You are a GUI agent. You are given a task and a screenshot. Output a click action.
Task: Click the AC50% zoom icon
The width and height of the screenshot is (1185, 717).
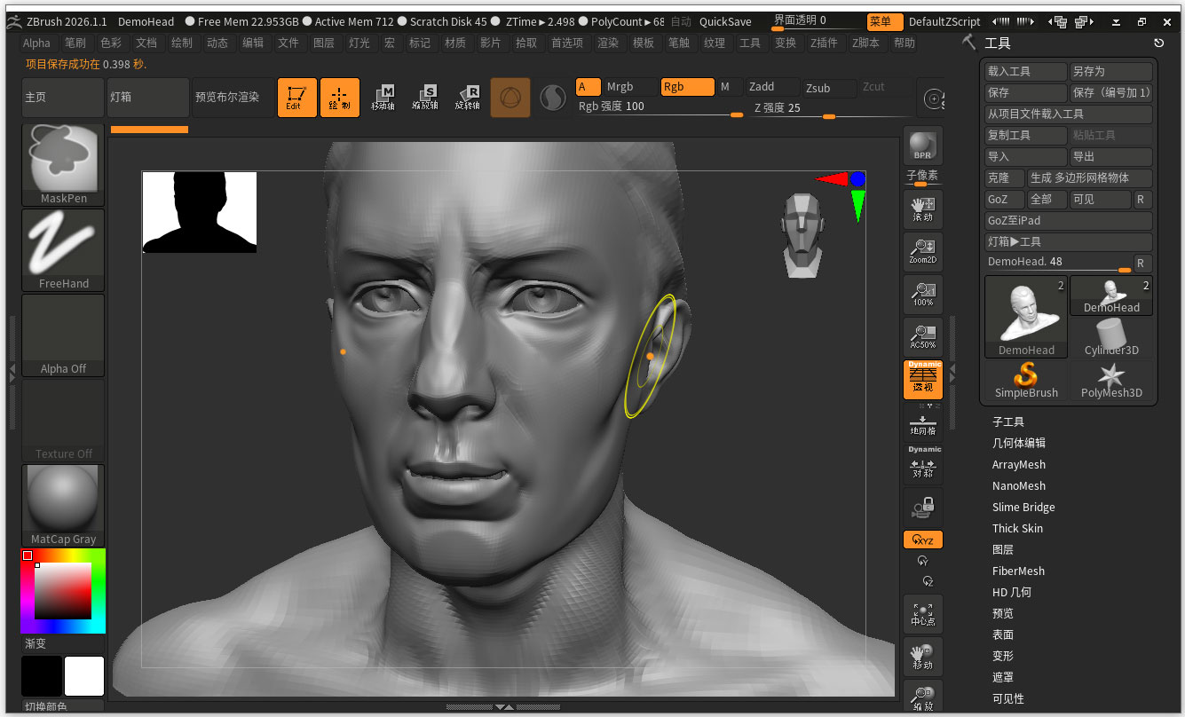click(x=922, y=335)
